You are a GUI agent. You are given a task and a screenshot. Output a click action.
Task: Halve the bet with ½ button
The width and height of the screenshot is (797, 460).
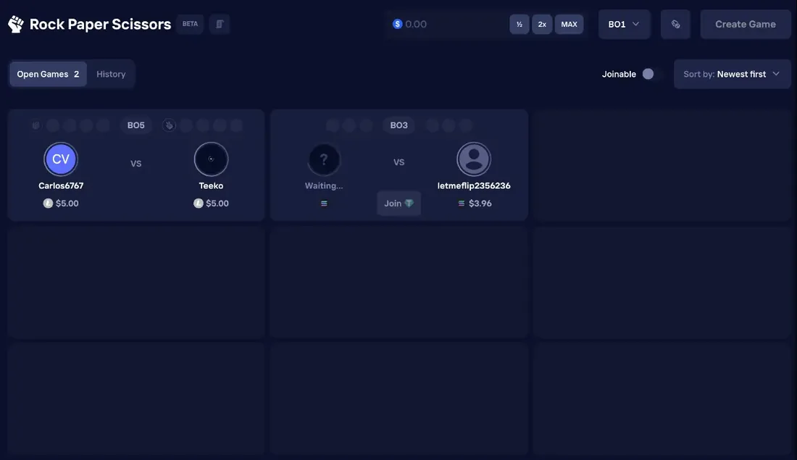pyautogui.click(x=519, y=24)
